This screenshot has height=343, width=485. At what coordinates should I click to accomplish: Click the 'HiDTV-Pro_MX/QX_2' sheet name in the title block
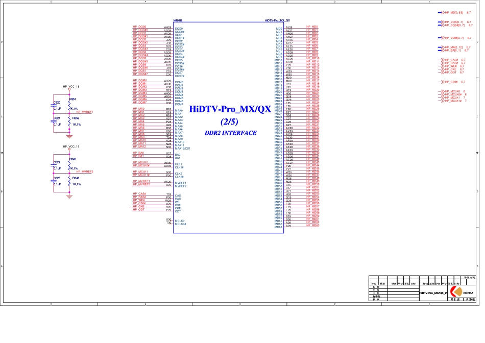(x=433, y=293)
